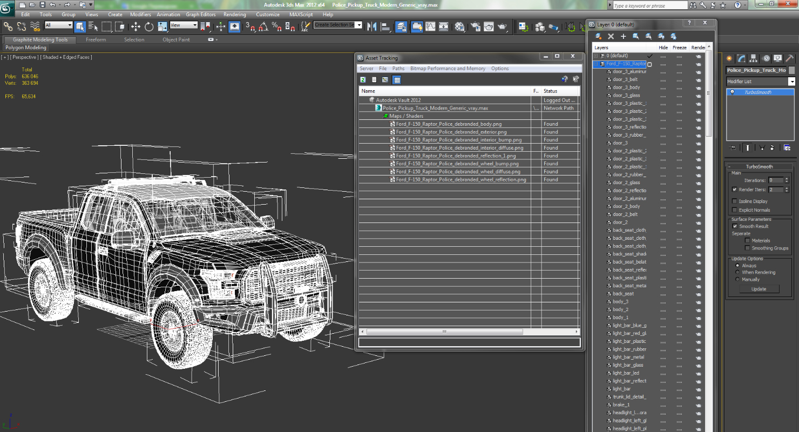The image size is (799, 432).
Task: Enable the Separate by Materials checkbox
Action: click(x=748, y=240)
